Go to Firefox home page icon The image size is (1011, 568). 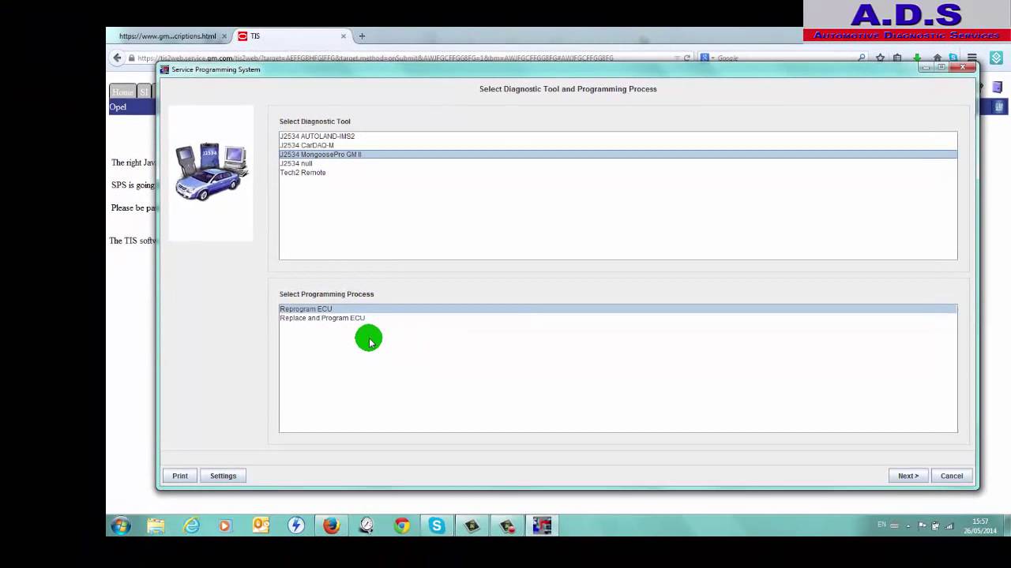tap(937, 58)
